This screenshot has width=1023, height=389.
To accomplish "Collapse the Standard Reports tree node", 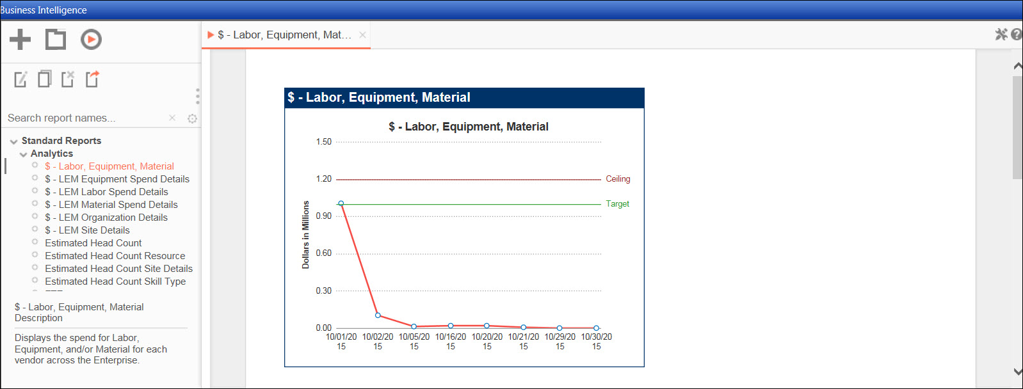I will coord(13,141).
